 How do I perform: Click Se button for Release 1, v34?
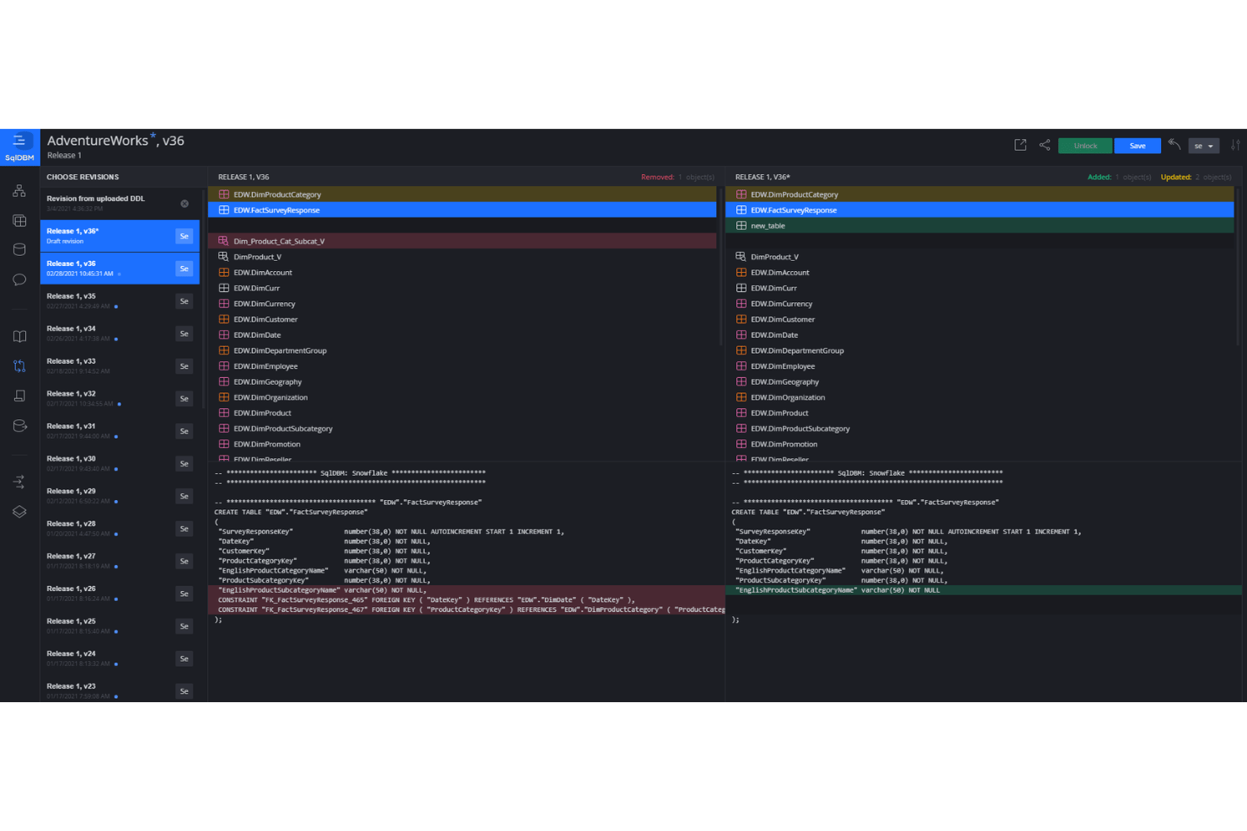[184, 333]
